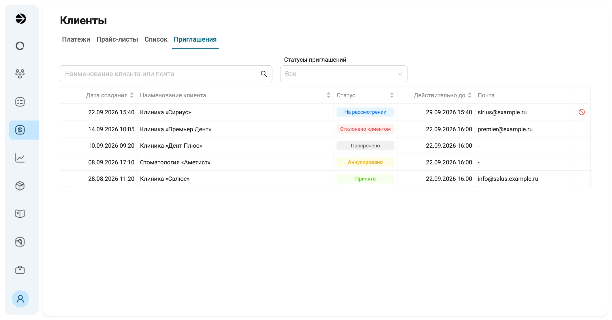Open the open book reference icon
The width and height of the screenshot is (612, 320).
(x=20, y=214)
